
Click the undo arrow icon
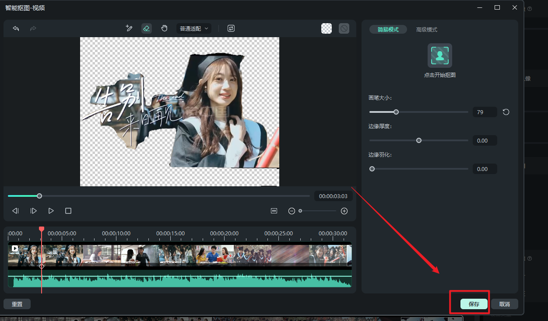coord(16,28)
